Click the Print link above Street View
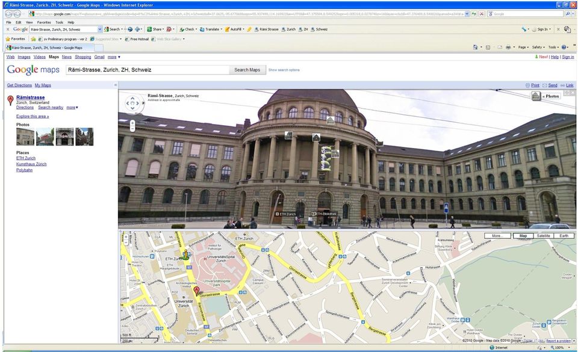The image size is (578, 352). [x=535, y=85]
